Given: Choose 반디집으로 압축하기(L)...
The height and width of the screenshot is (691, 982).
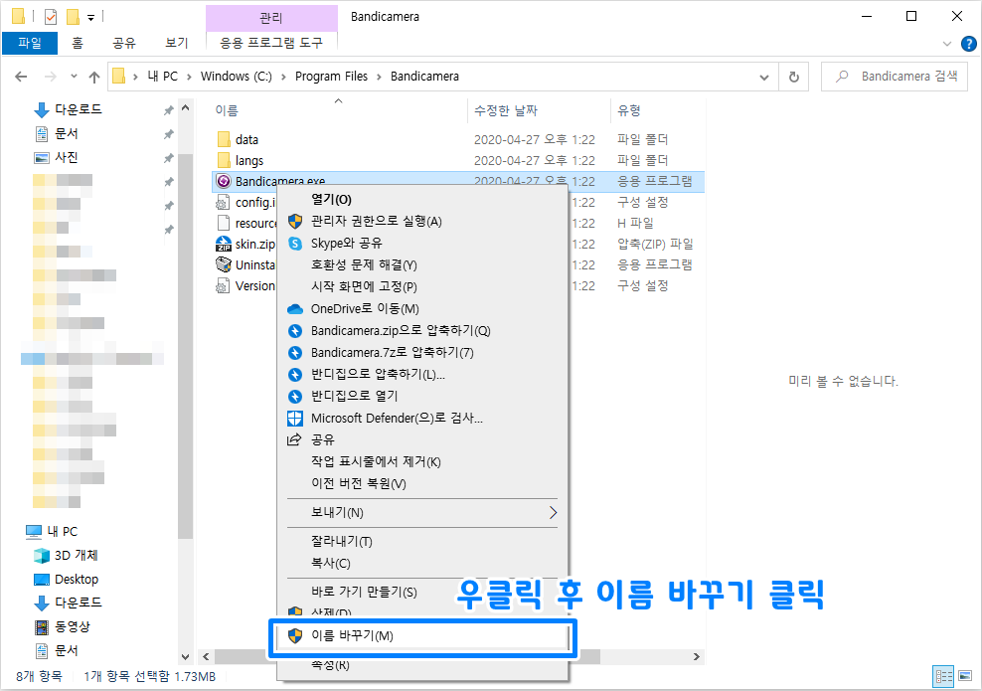Looking at the screenshot, I should point(422,374).
